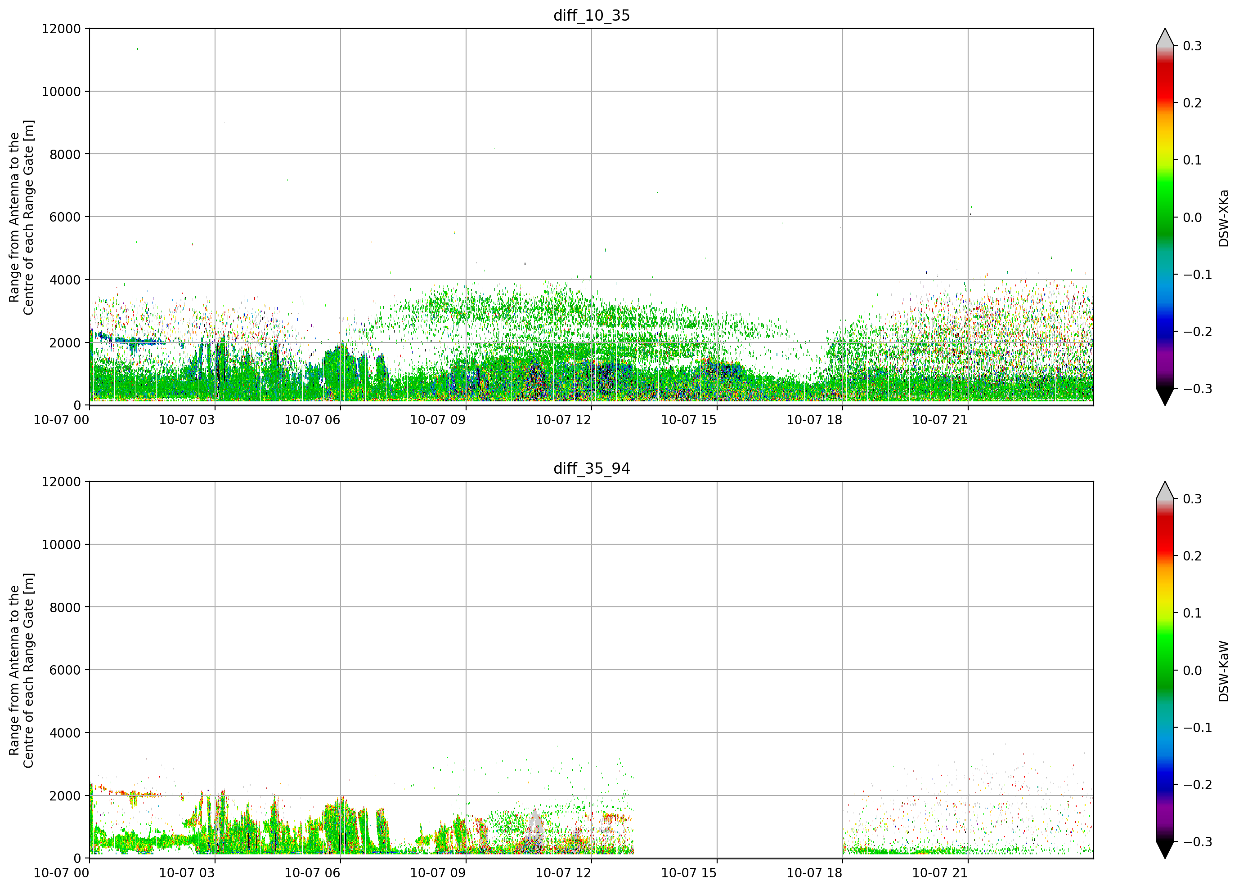
Task: Click the 12000 y-tick of diff_35_94 plot
Action: click(x=61, y=481)
